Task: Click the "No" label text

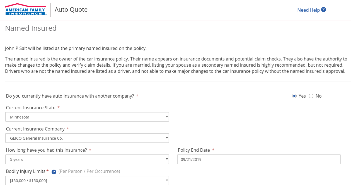Action: tap(319, 96)
